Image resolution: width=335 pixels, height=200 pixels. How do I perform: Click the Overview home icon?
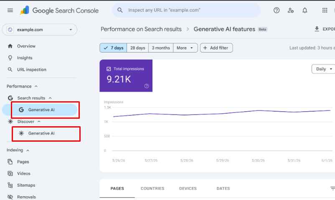click(x=10, y=46)
